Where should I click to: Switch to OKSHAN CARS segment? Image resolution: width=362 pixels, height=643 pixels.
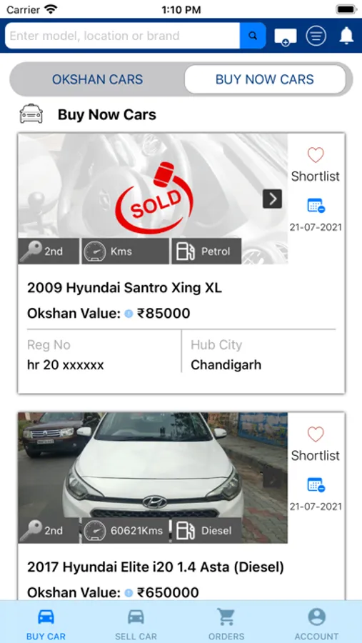[x=98, y=79]
